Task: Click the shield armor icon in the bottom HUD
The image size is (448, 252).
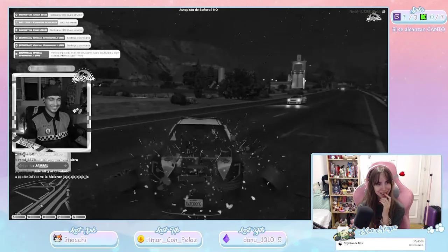Action: click(x=43, y=217)
